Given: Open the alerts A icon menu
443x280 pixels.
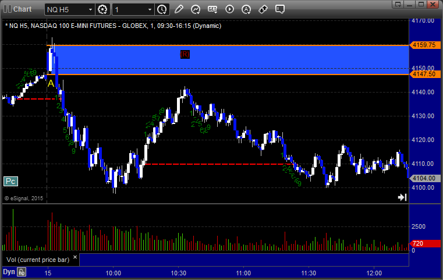Looking at the screenshot, I should coord(246,9).
